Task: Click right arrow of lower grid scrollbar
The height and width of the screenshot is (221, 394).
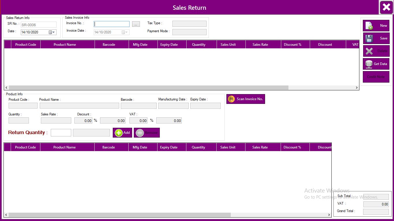Action: (329, 215)
